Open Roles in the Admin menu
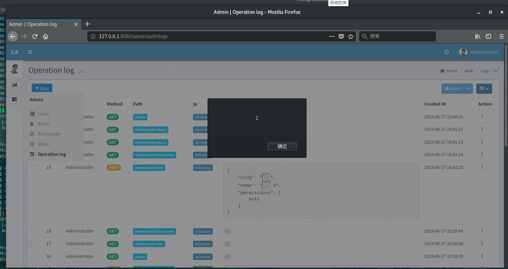 click(x=43, y=124)
